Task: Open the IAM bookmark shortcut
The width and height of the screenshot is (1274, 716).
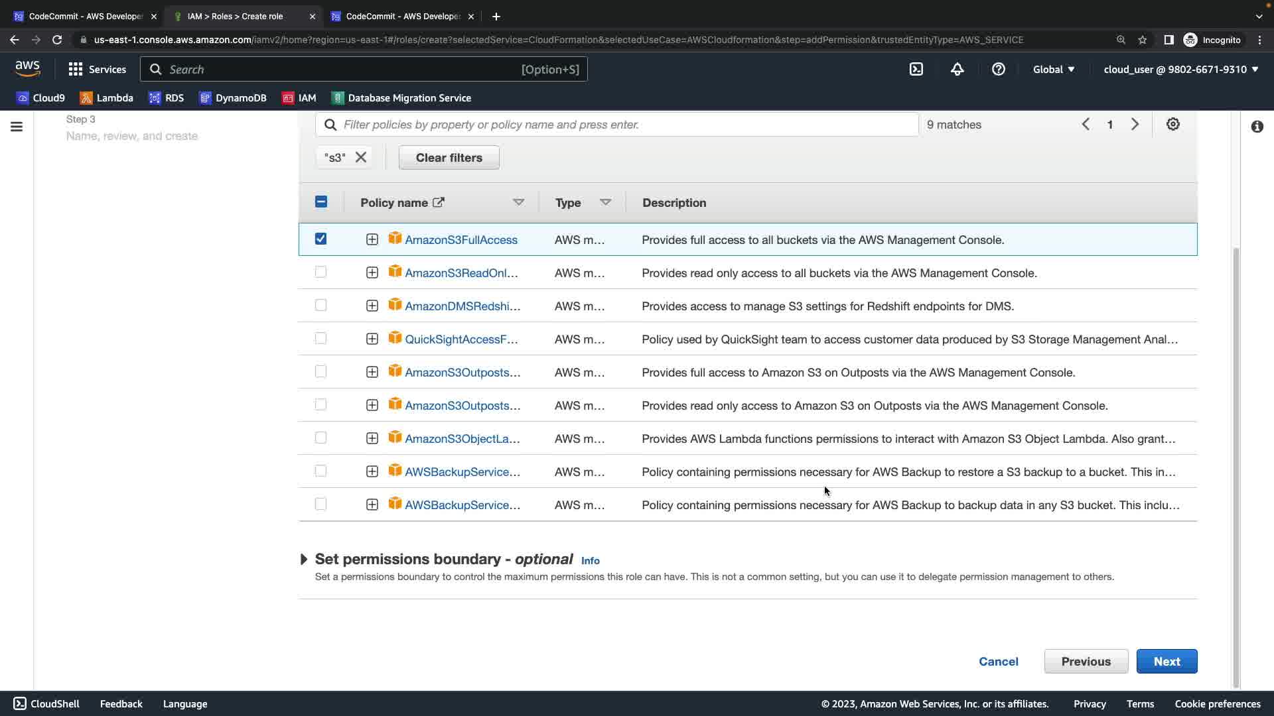Action: 299,98
